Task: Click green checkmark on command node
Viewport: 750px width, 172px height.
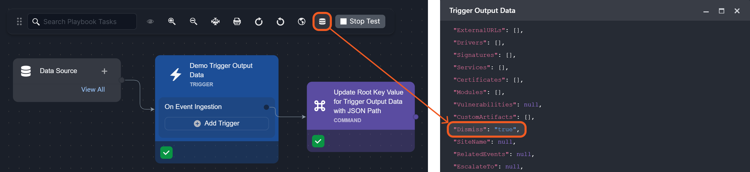Action: pyautogui.click(x=318, y=141)
